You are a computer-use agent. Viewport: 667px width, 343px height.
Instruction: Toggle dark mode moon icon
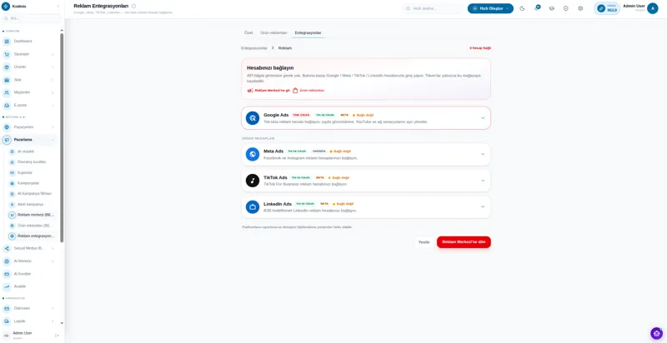[x=523, y=8]
